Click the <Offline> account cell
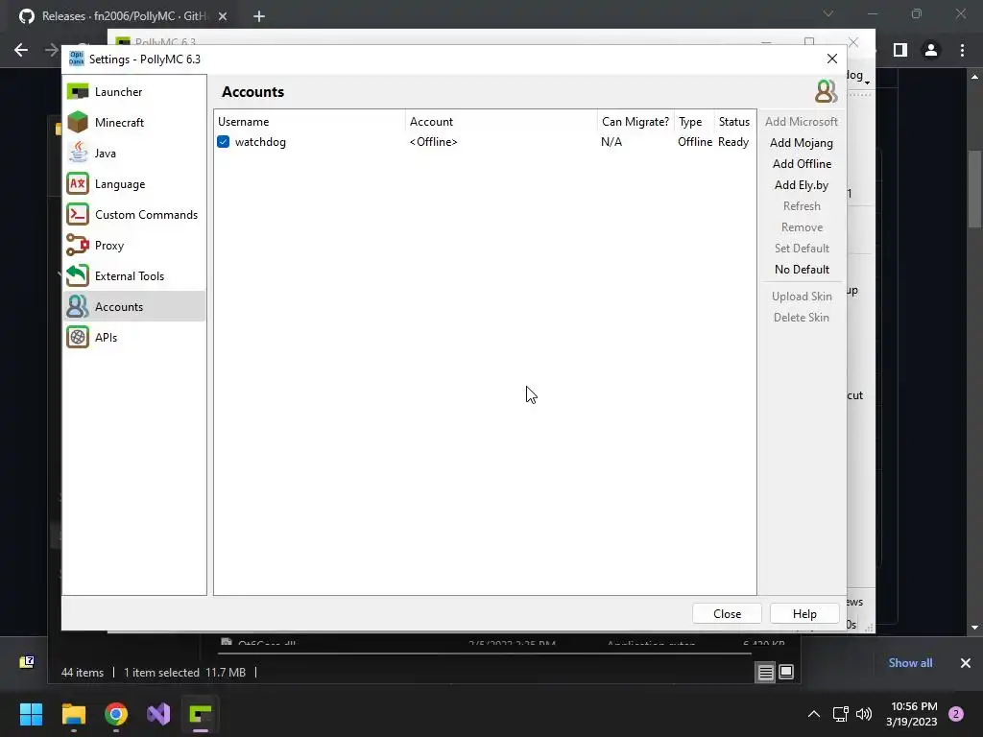 click(x=433, y=142)
